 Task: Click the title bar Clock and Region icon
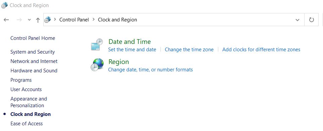pyautogui.click(x=4, y=5)
